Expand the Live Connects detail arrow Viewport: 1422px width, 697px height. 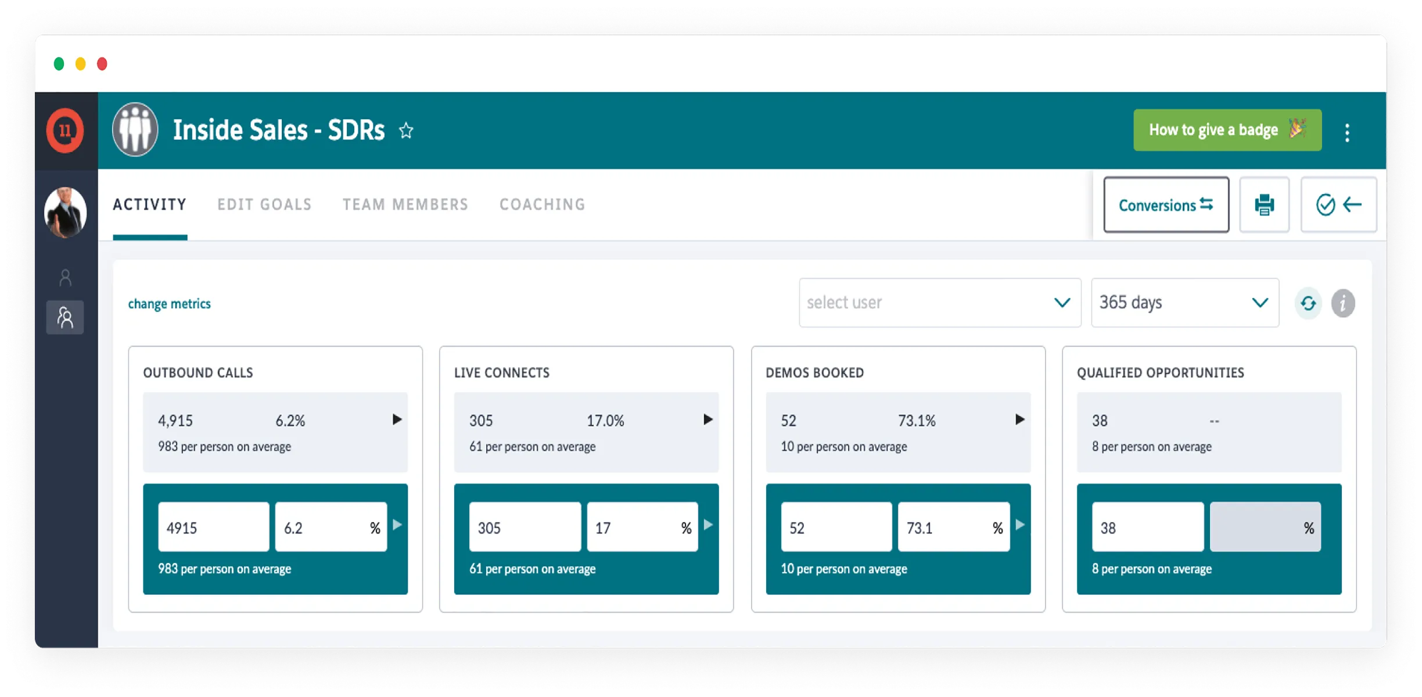pyautogui.click(x=708, y=419)
